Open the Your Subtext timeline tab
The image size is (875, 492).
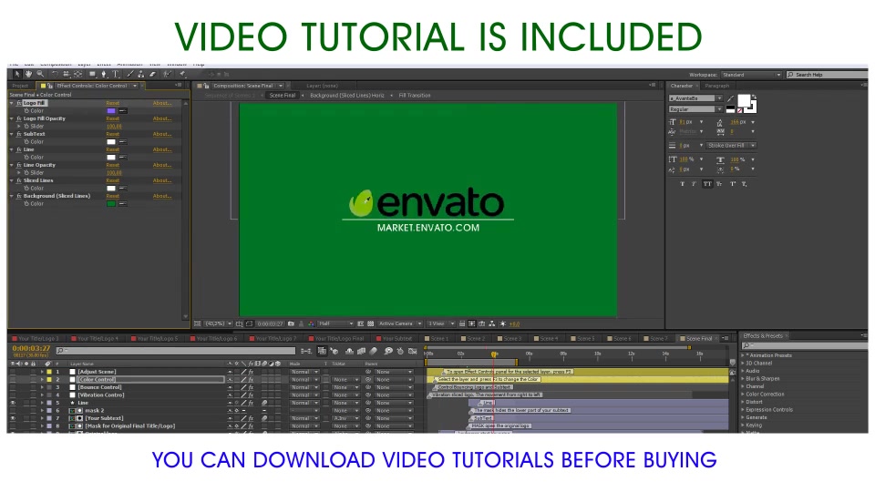point(396,339)
